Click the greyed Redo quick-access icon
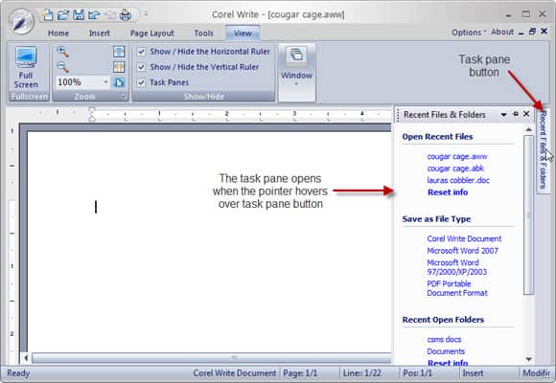 point(110,15)
